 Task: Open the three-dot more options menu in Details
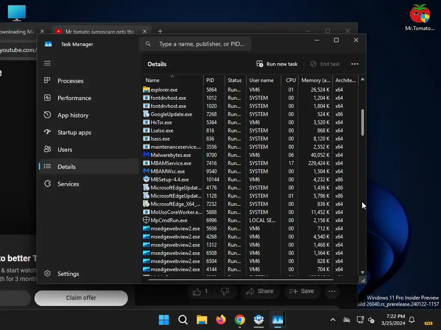click(355, 64)
